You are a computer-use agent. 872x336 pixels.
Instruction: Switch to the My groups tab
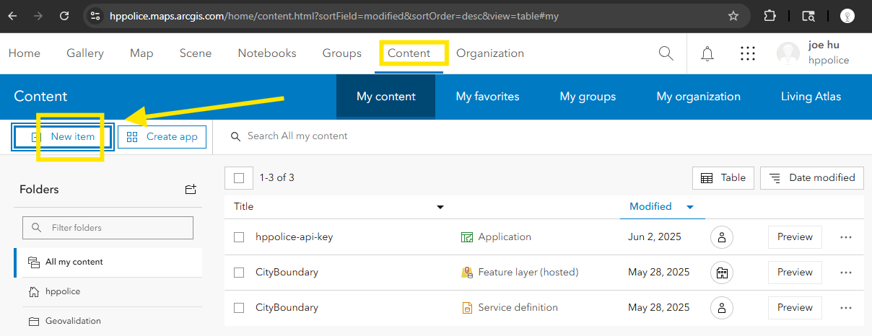[x=588, y=97]
